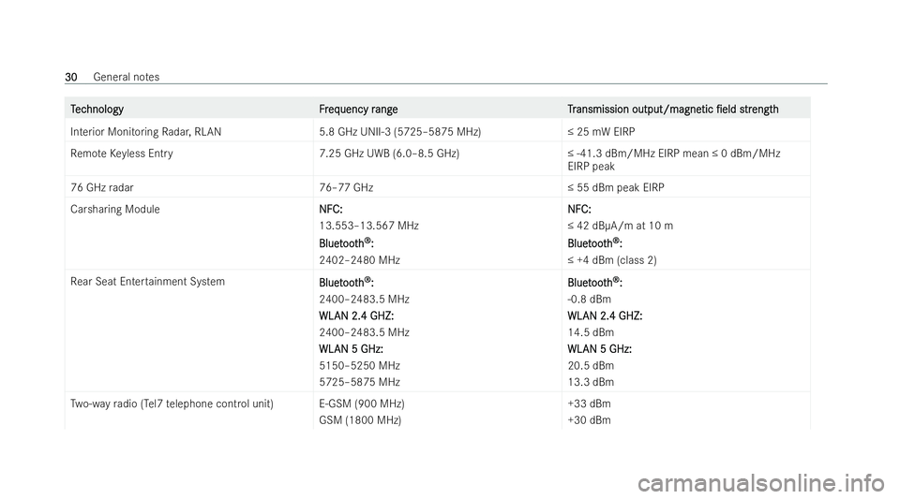The height and width of the screenshot is (499, 900).
Task: Click the General notes page heading
Action: pos(127,77)
